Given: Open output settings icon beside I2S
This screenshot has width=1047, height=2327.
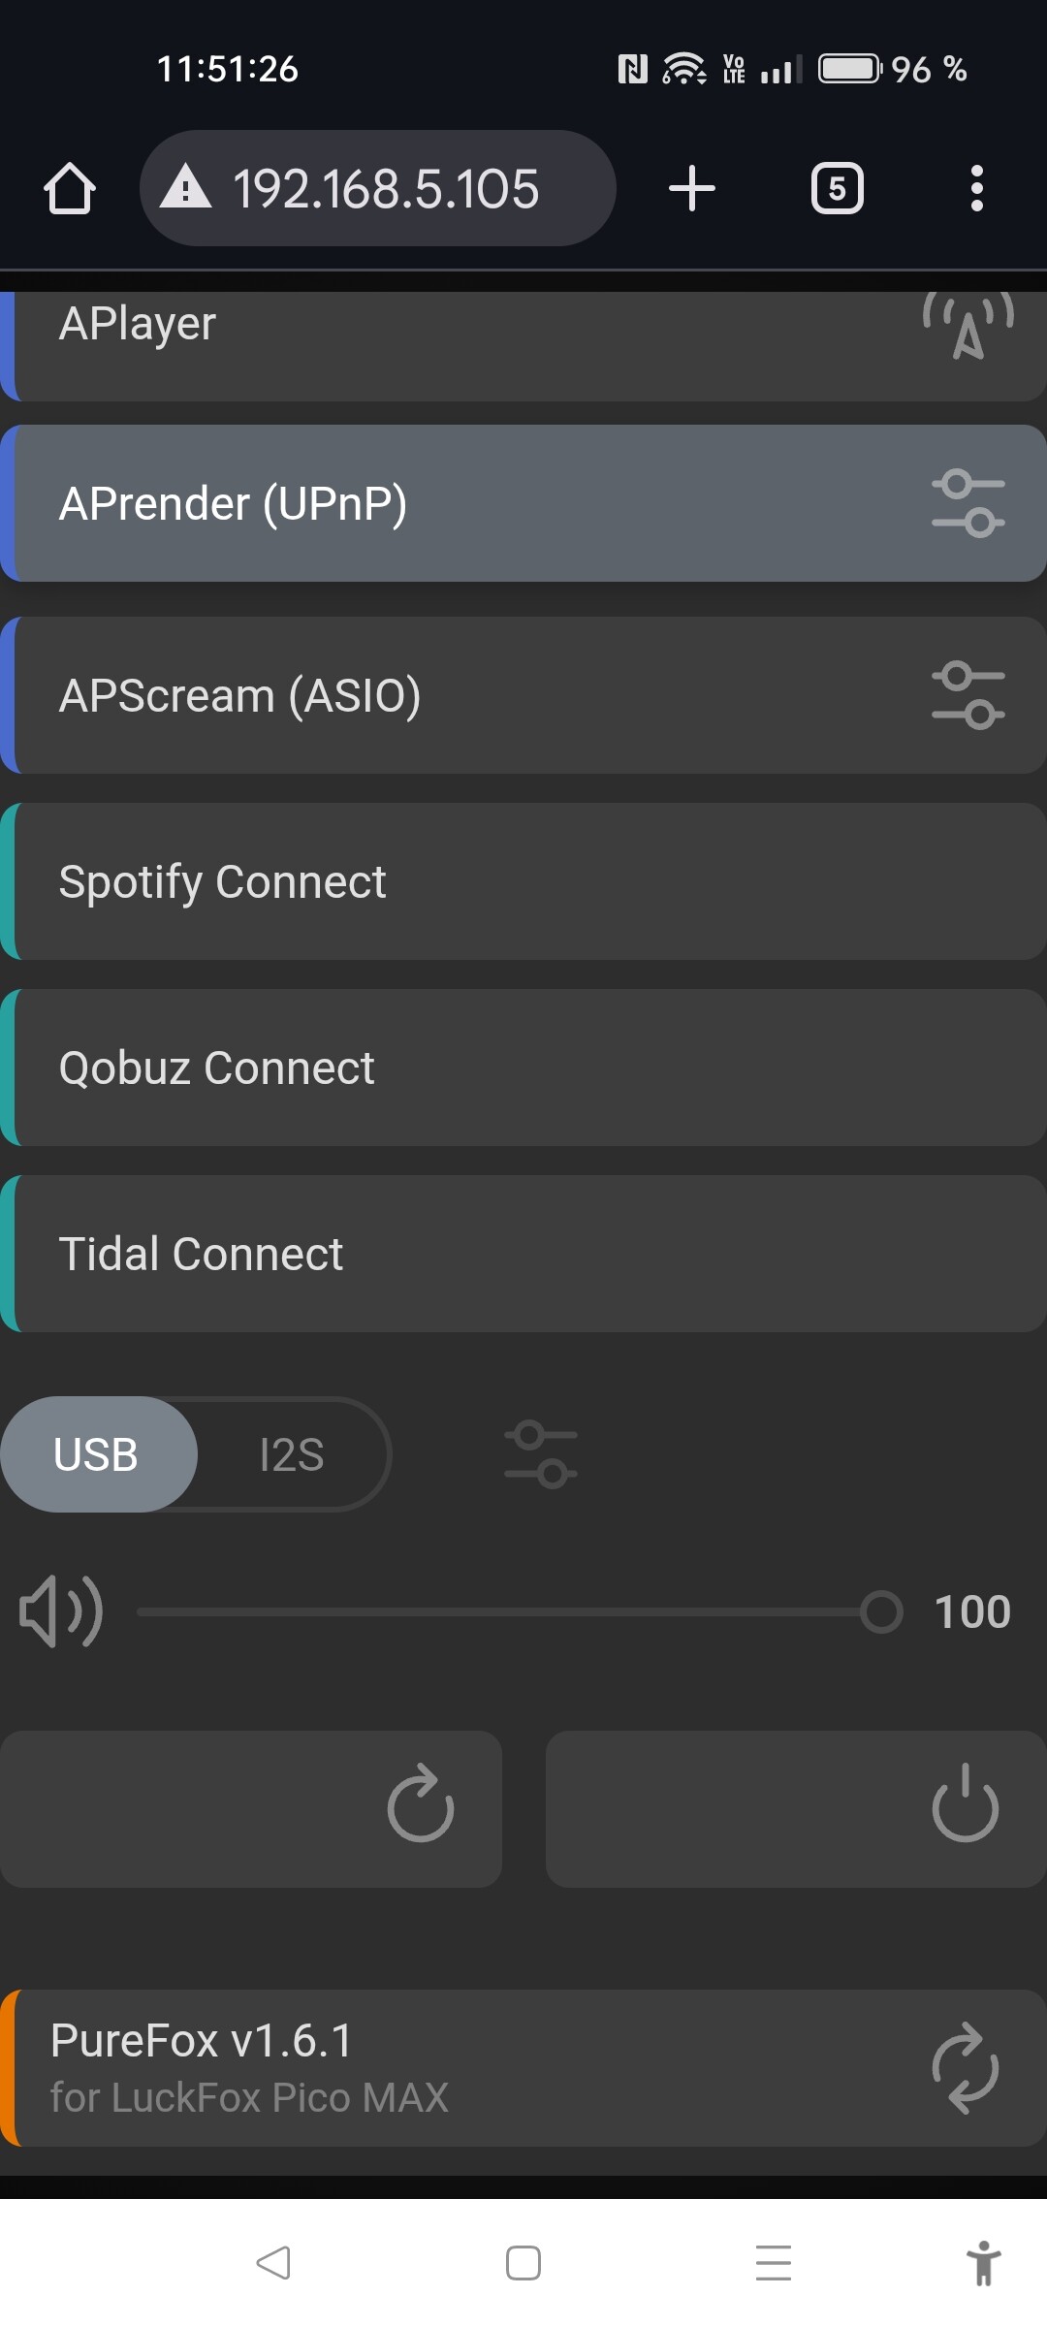Looking at the screenshot, I should pyautogui.click(x=541, y=1453).
